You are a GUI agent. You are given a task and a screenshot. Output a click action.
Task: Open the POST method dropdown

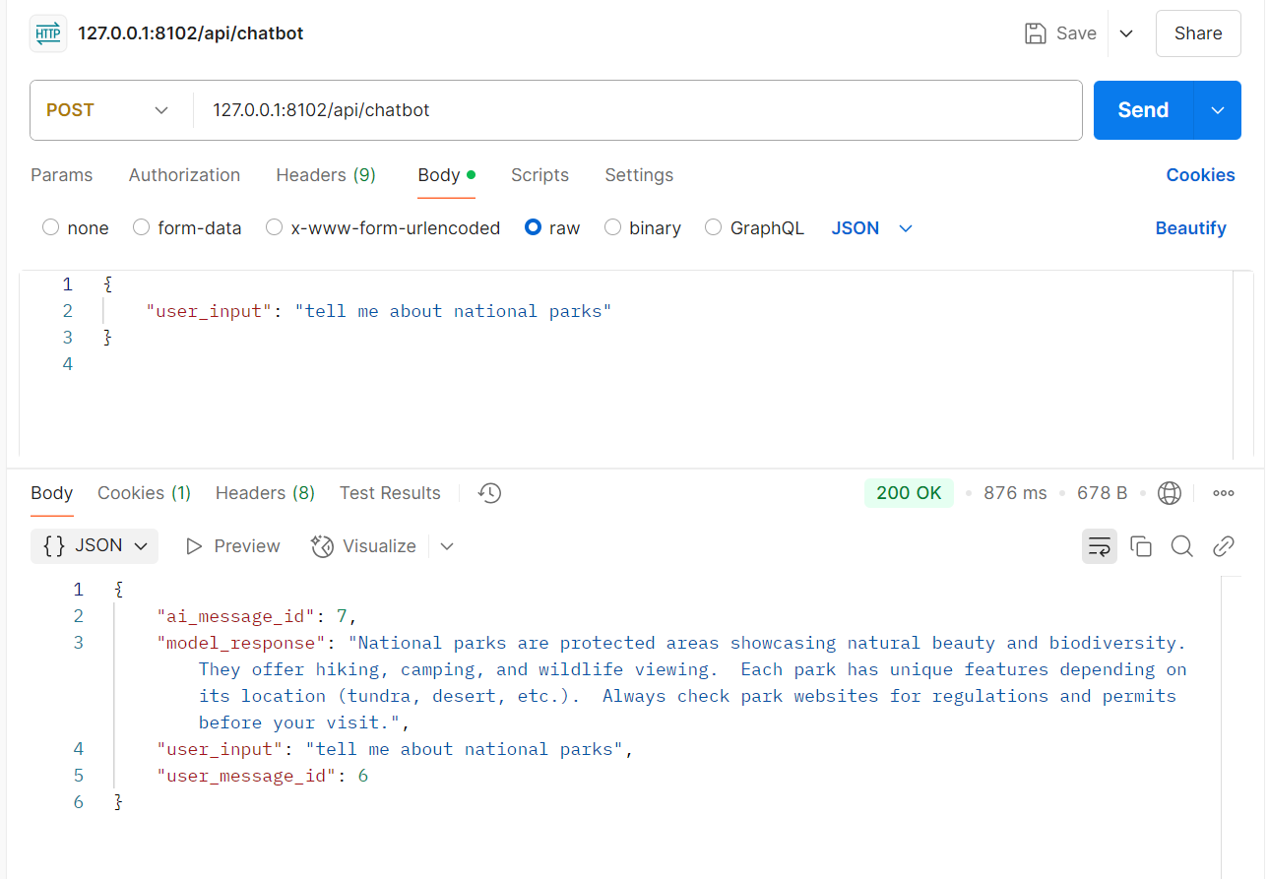[108, 110]
